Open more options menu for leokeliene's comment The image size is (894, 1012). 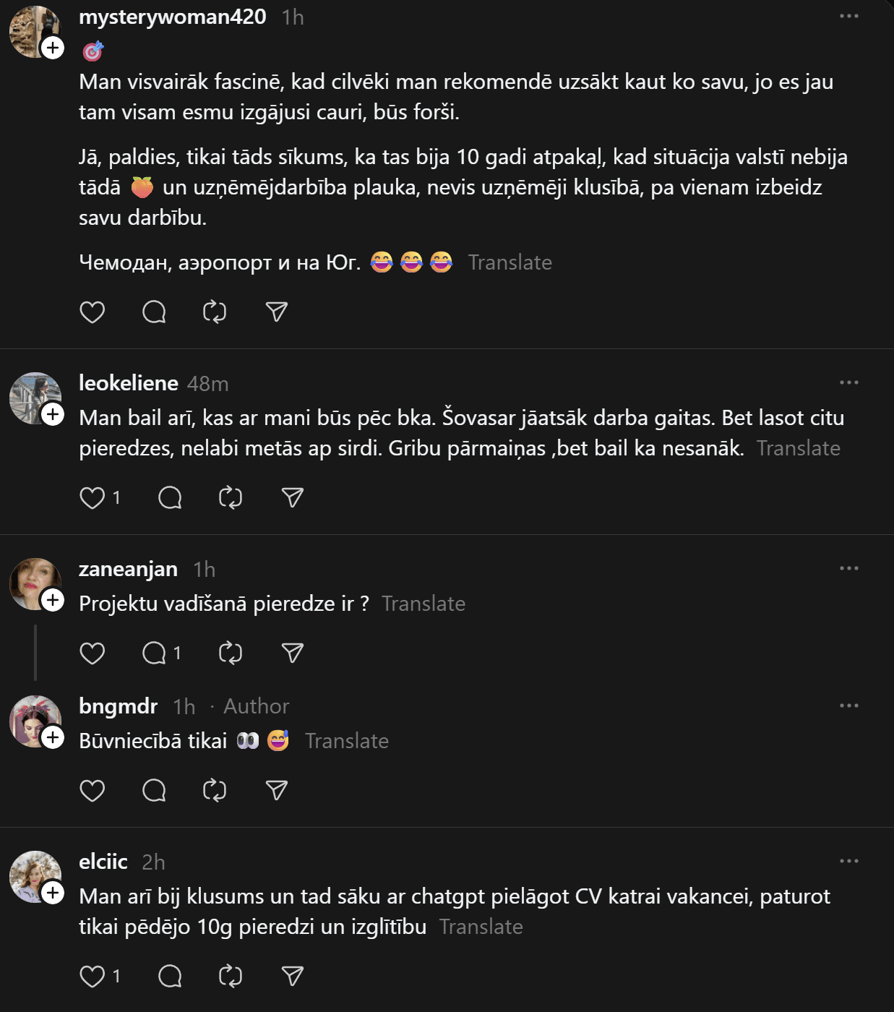click(x=849, y=382)
